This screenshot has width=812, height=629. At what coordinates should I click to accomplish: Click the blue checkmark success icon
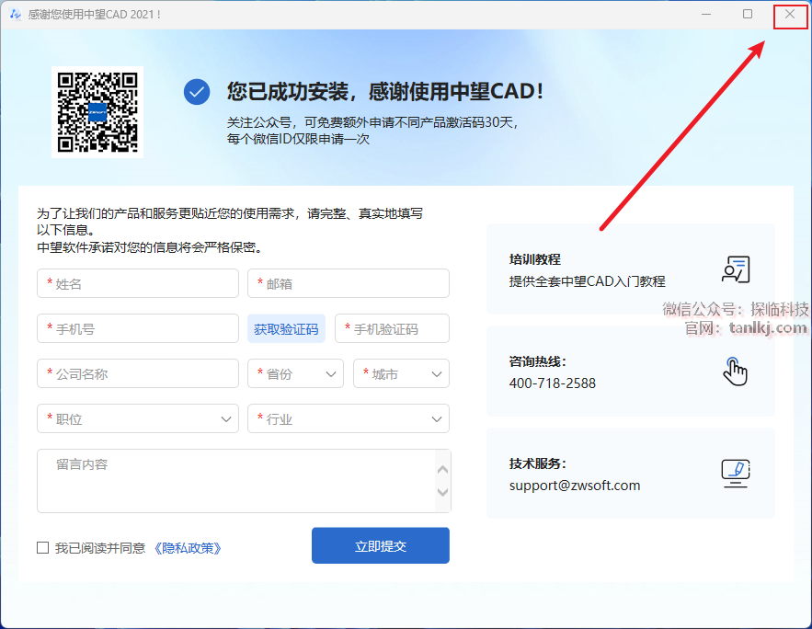click(197, 92)
